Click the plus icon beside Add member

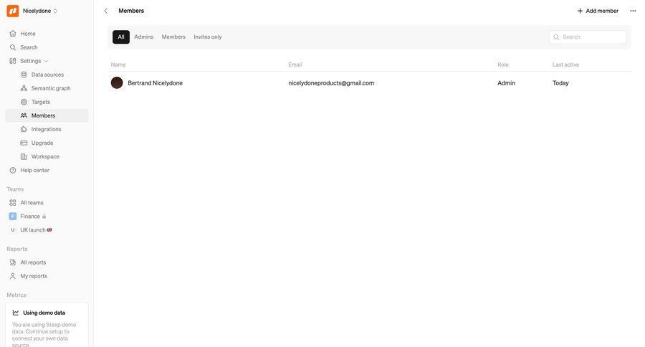[x=580, y=11]
